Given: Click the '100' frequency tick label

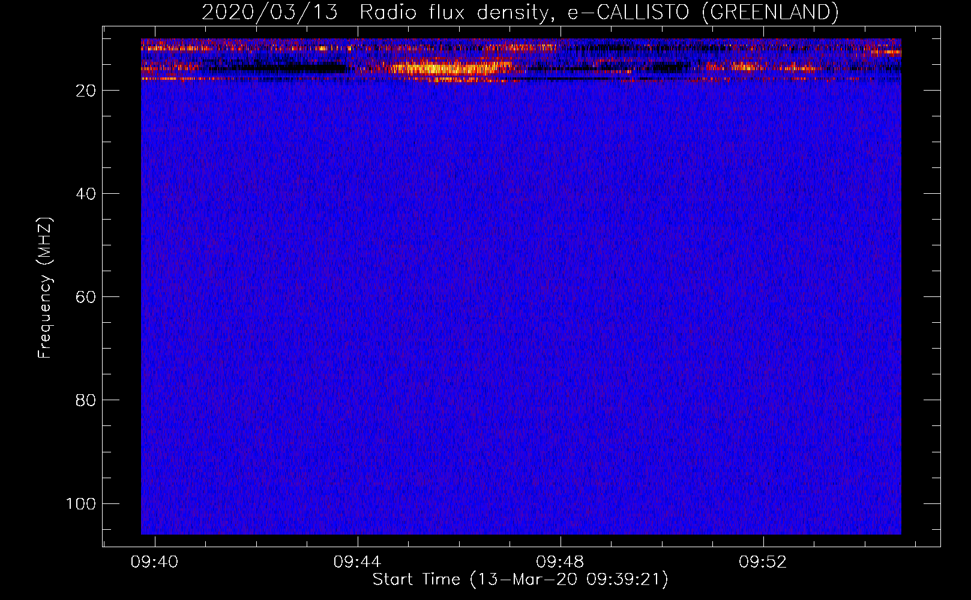Looking at the screenshot, I should pos(81,503).
